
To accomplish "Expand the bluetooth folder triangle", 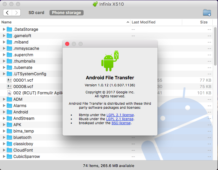I will 4,137.
